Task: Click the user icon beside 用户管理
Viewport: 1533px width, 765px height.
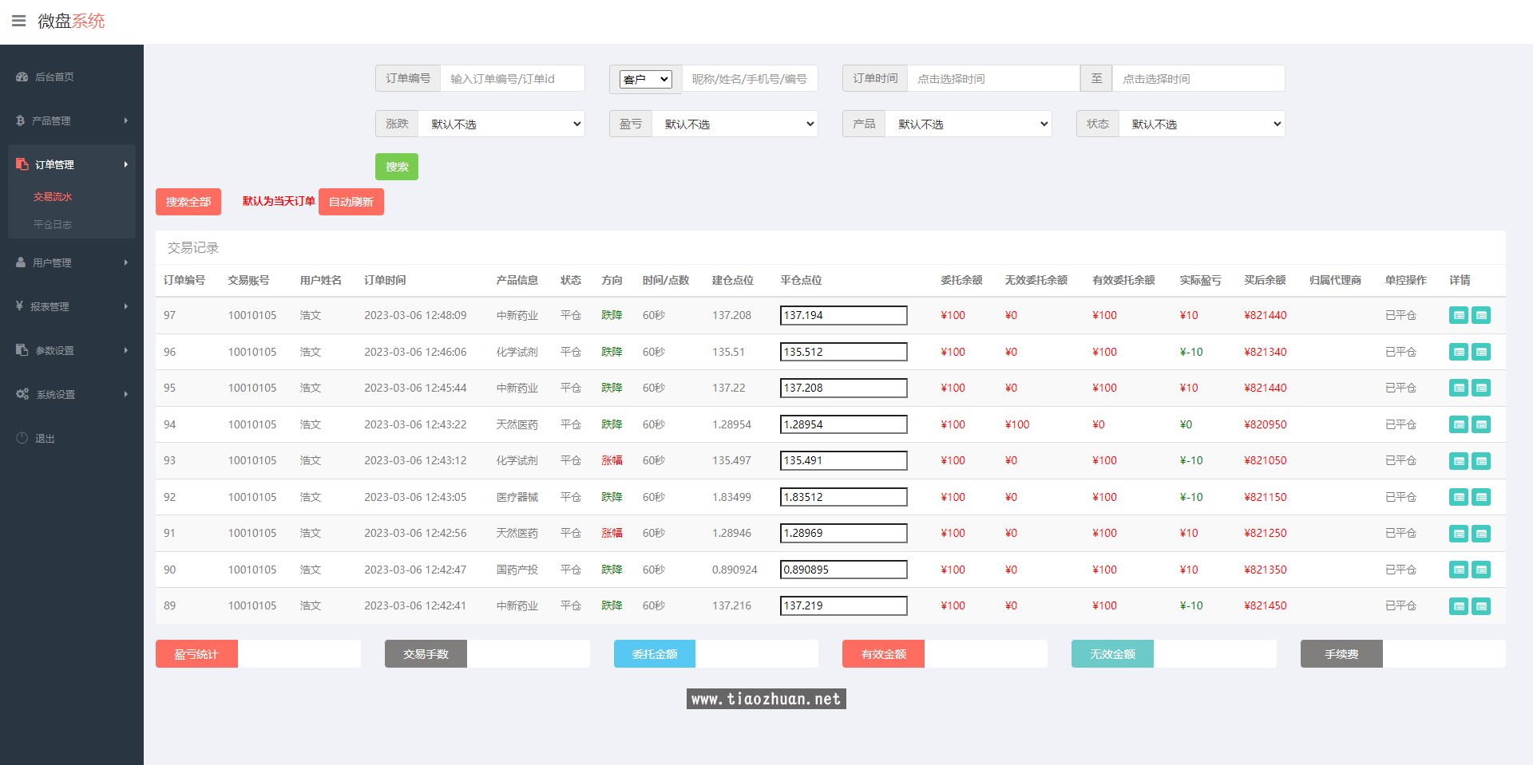Action: [21, 262]
